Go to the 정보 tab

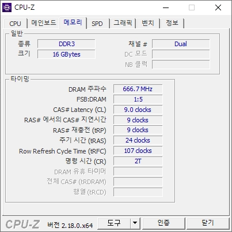pos(172,23)
